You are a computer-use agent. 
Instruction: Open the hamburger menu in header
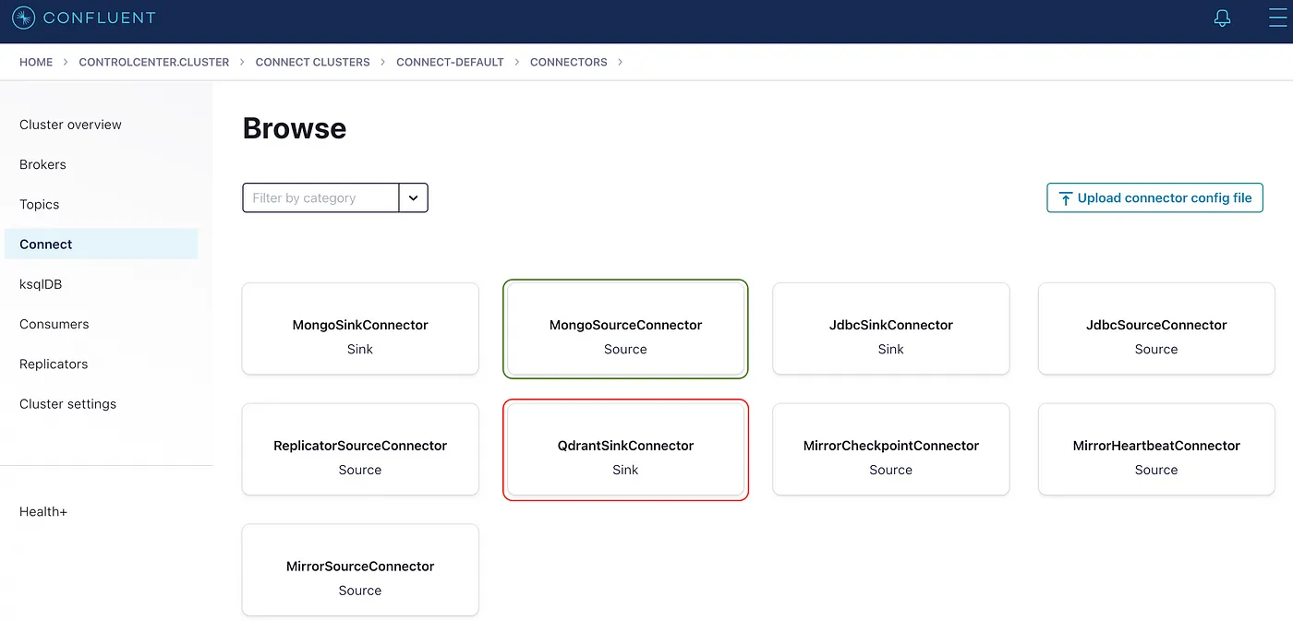(x=1277, y=18)
